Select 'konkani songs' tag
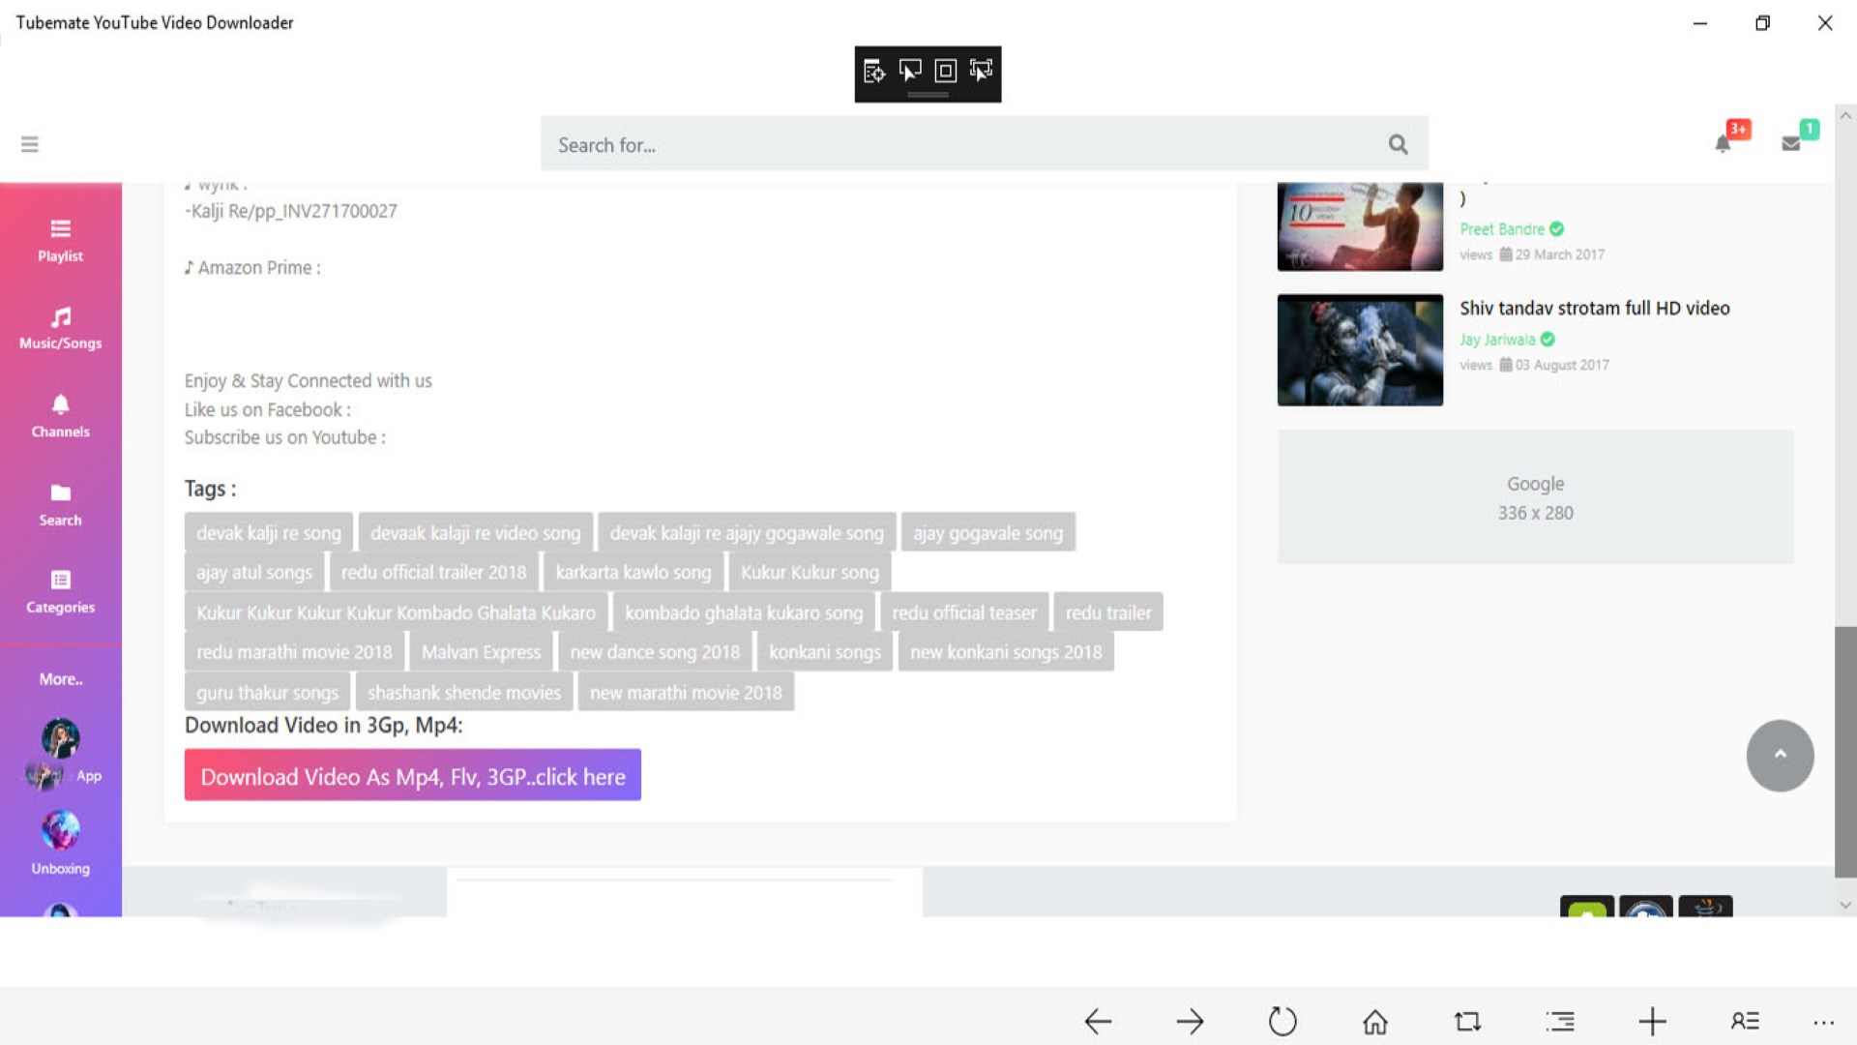Image resolution: width=1857 pixels, height=1045 pixels. point(824,652)
